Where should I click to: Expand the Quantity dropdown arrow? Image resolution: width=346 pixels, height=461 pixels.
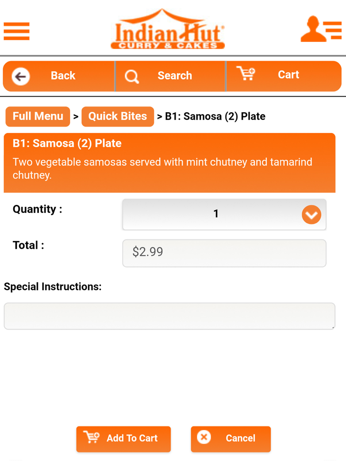click(311, 215)
